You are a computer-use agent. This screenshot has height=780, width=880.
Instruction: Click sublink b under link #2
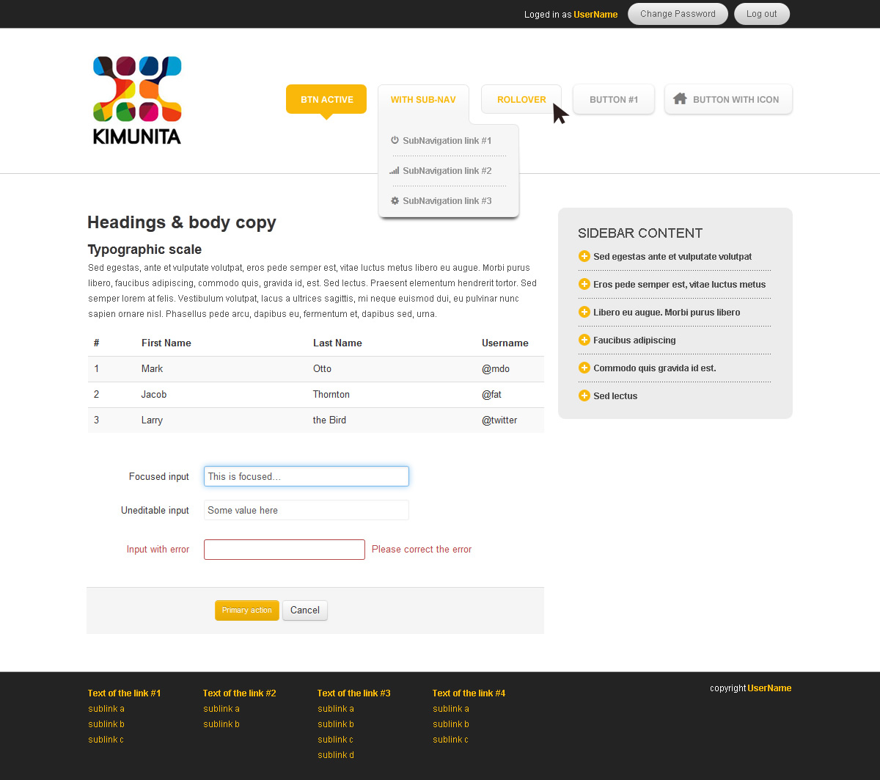pyautogui.click(x=221, y=724)
